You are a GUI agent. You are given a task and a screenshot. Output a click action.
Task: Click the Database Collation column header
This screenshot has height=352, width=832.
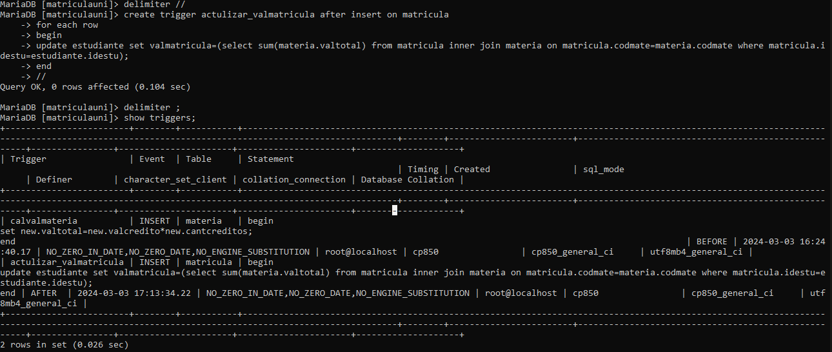[407, 180]
